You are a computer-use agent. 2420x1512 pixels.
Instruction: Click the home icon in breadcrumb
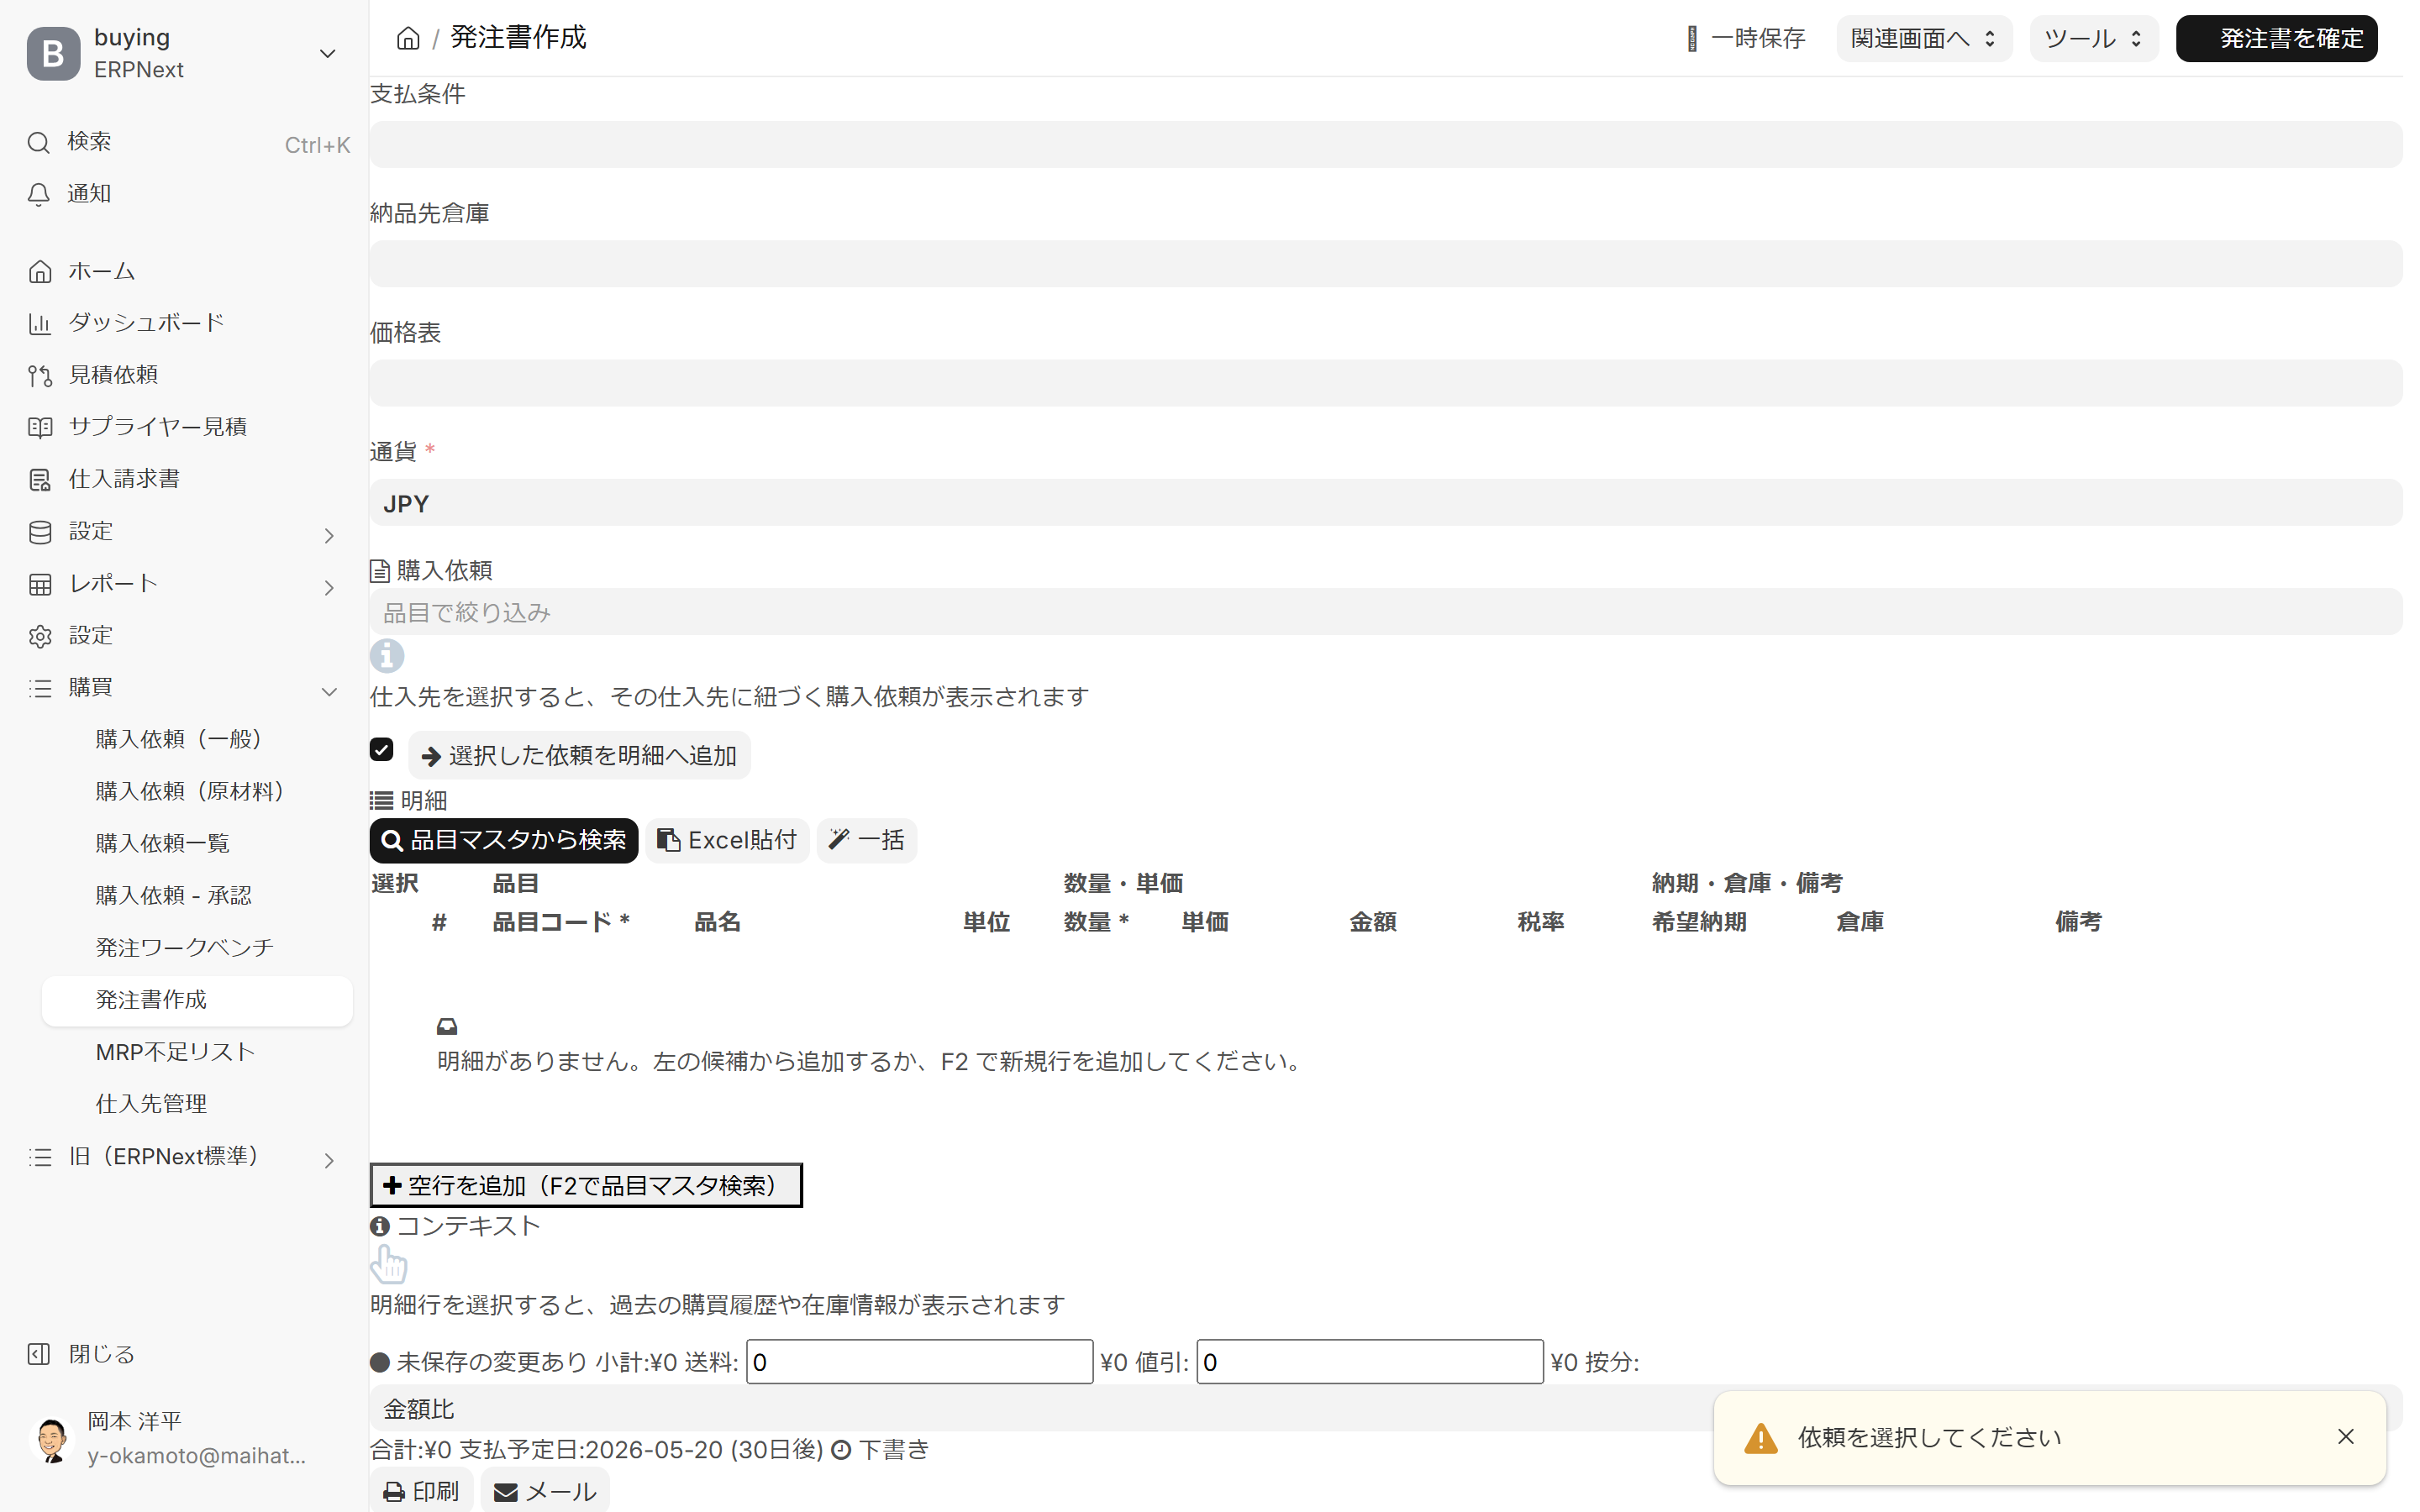[408, 38]
